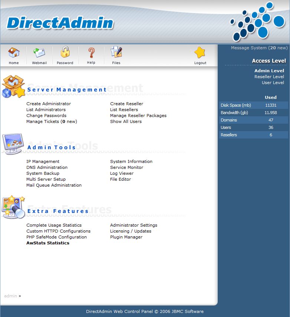Open Change Passwords link

pos(46,116)
